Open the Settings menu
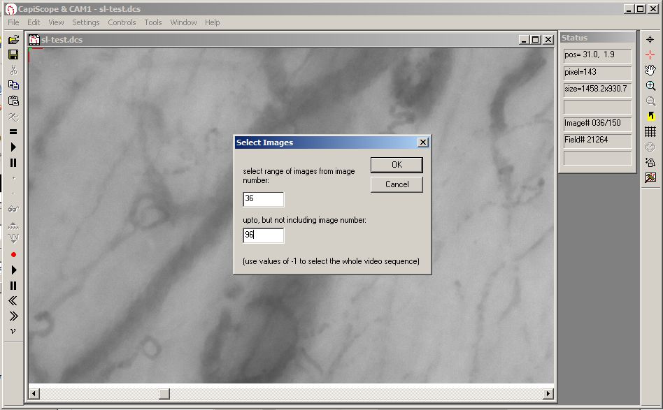This screenshot has width=663, height=410. click(85, 22)
